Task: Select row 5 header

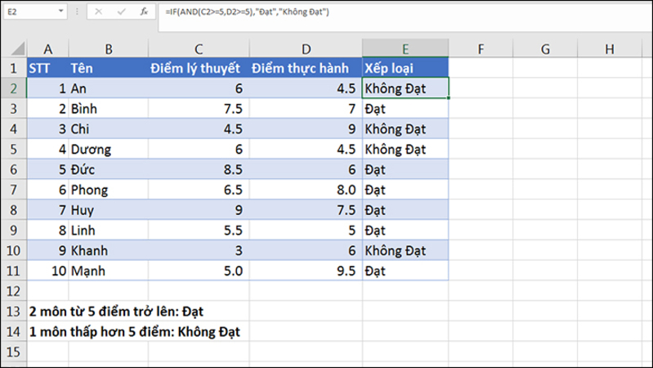Action: (x=13, y=149)
